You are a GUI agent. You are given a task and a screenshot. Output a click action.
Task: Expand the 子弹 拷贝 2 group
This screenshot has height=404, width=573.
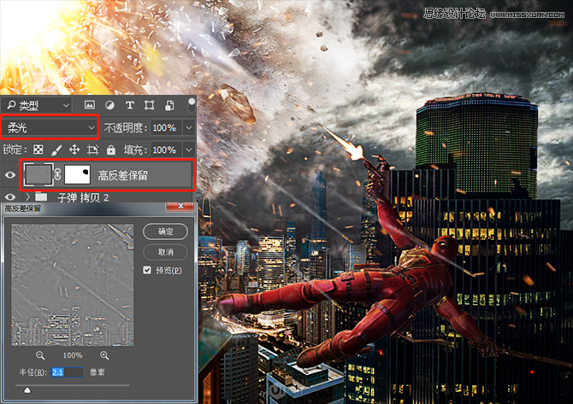[x=27, y=197]
